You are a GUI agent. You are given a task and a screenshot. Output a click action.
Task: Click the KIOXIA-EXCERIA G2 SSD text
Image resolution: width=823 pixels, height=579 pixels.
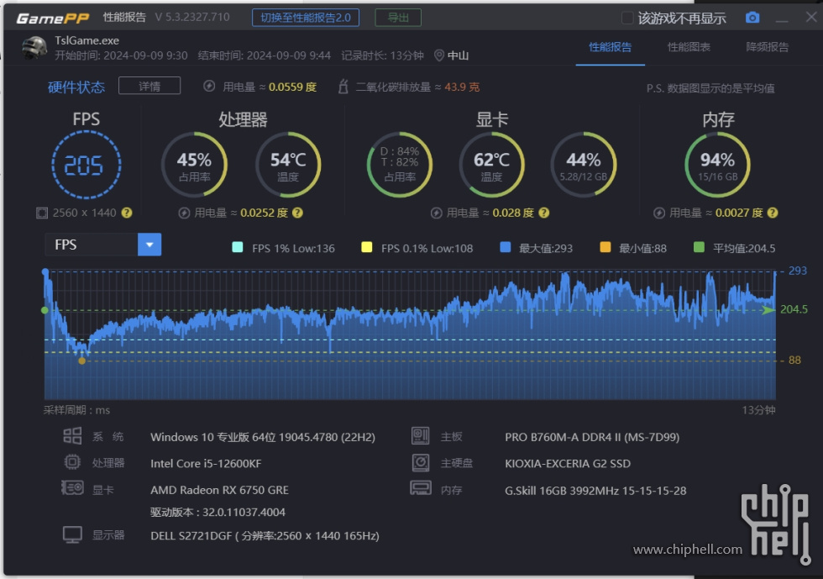(x=568, y=463)
